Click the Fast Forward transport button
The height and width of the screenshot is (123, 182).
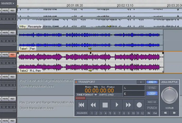pyautogui.click(x=128, y=105)
